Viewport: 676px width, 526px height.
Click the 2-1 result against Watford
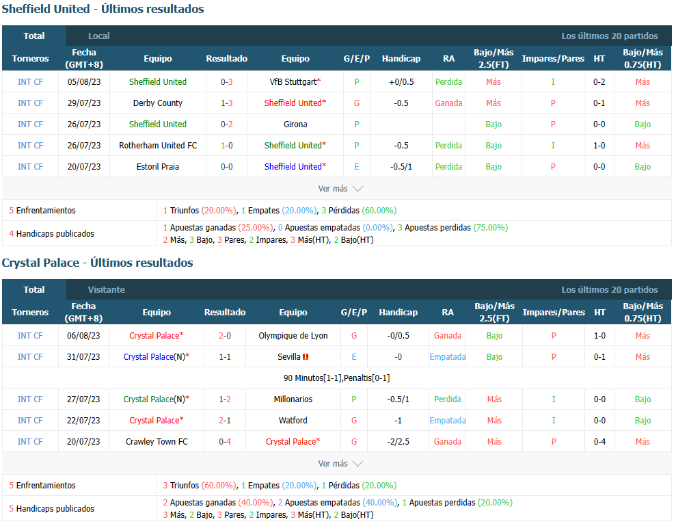coord(225,420)
